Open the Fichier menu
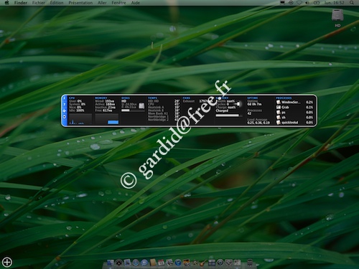Image resolution: width=359 pixels, height=269 pixels. (x=39, y=3)
